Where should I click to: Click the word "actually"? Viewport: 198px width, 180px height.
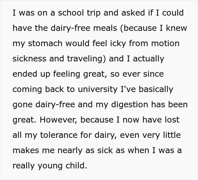148,59
